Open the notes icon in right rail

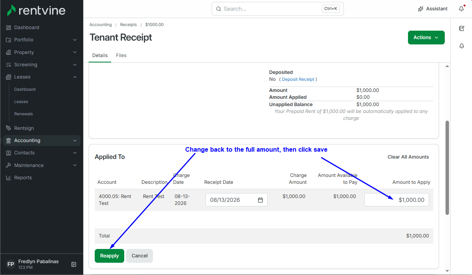pos(462,28)
